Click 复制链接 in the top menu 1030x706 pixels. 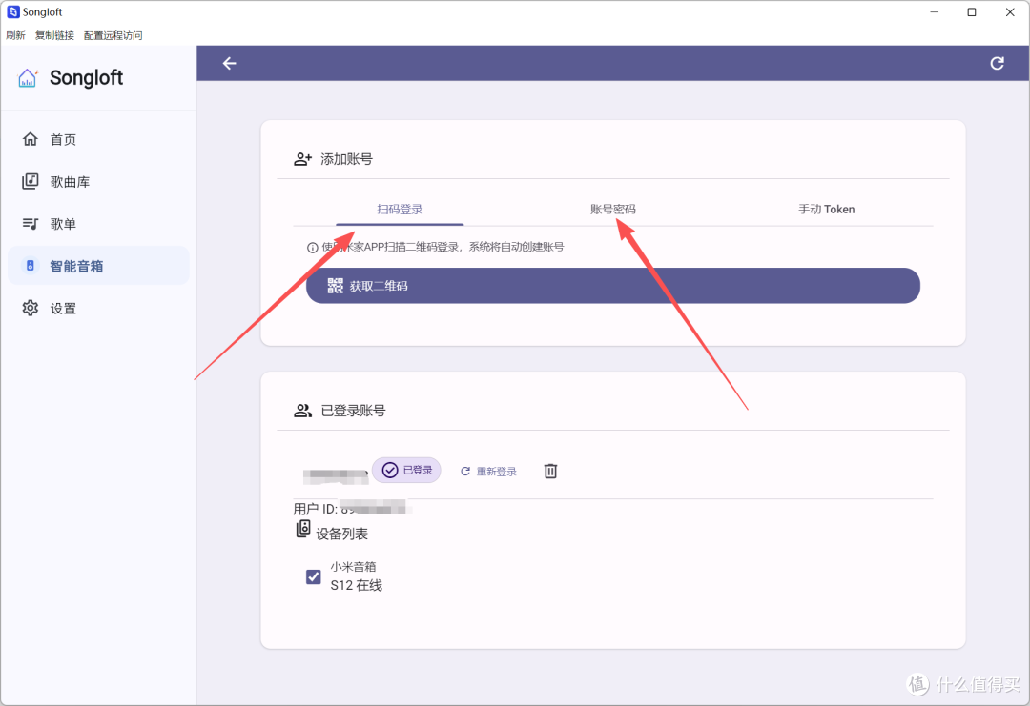[x=54, y=35]
